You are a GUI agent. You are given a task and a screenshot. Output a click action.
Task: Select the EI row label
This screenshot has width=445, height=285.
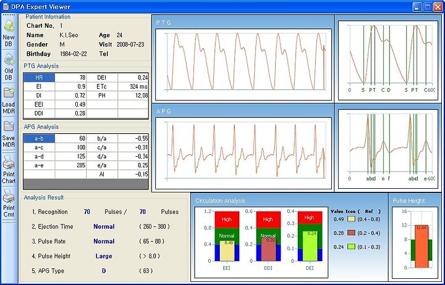39,86
